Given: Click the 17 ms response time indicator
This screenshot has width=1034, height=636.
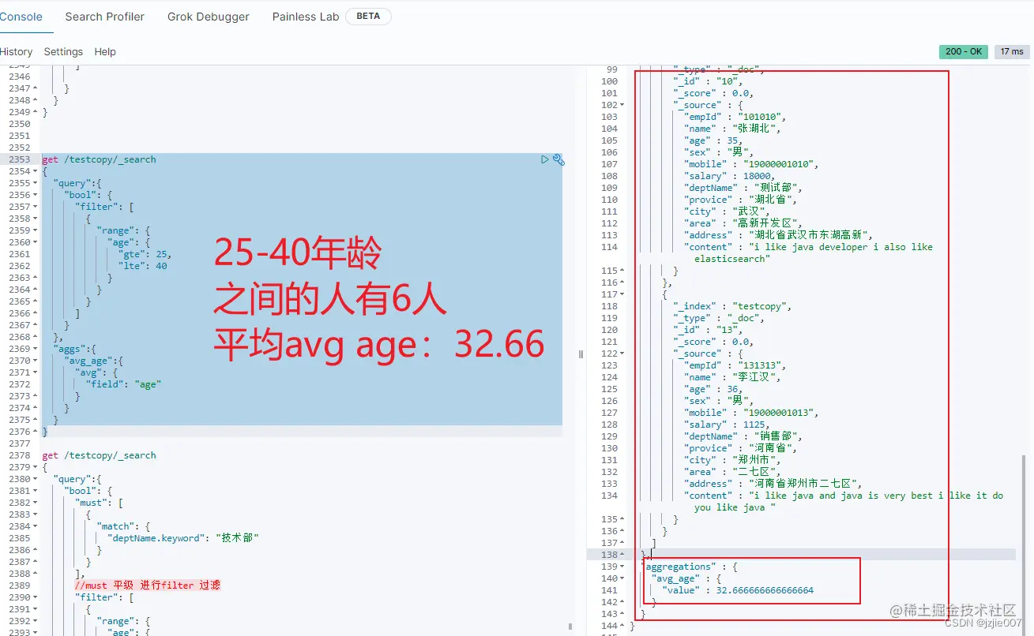Looking at the screenshot, I should pos(1012,51).
